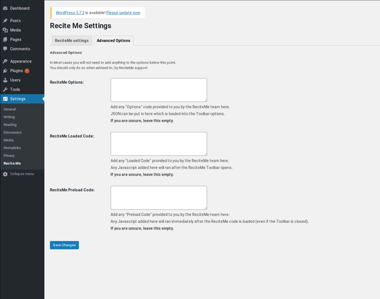The image size is (380, 299).
Task: Click the Please update now link
Action: pyautogui.click(x=123, y=13)
